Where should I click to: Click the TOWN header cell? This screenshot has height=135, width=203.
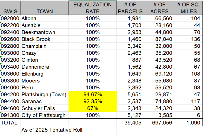pos(45,12)
